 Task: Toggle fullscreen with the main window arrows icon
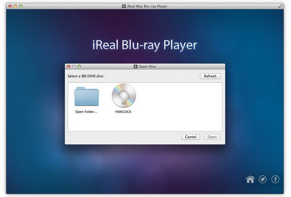pyautogui.click(x=280, y=6)
